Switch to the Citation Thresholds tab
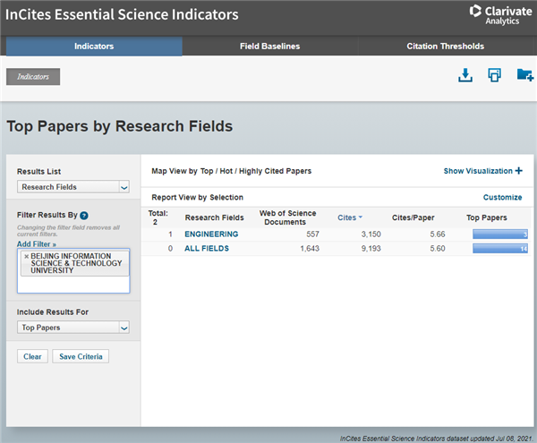 pyautogui.click(x=445, y=47)
